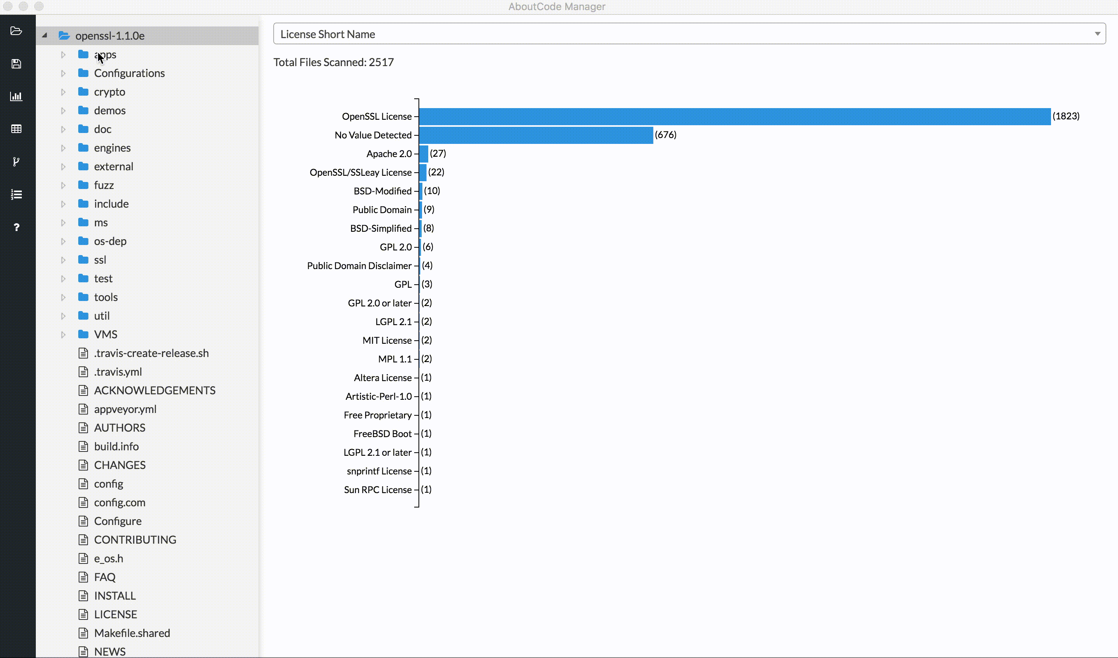Image resolution: width=1118 pixels, height=658 pixels.
Task: Expand the include folder
Action: 63,204
